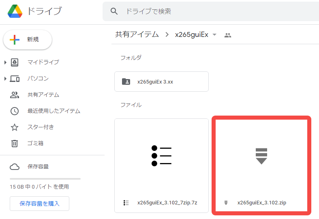The image size is (319, 219).
Task: Click the trash can icon
Action: [15, 144]
